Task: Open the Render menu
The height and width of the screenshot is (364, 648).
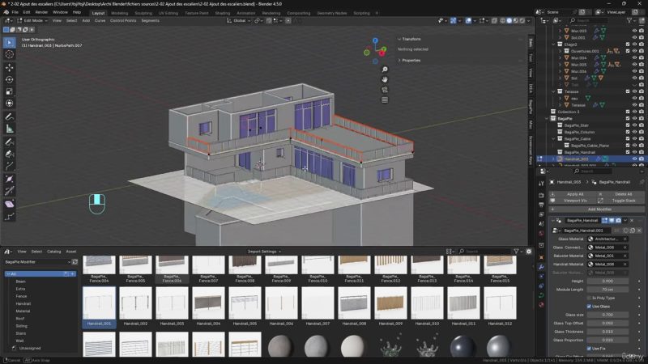Action: click(x=41, y=13)
